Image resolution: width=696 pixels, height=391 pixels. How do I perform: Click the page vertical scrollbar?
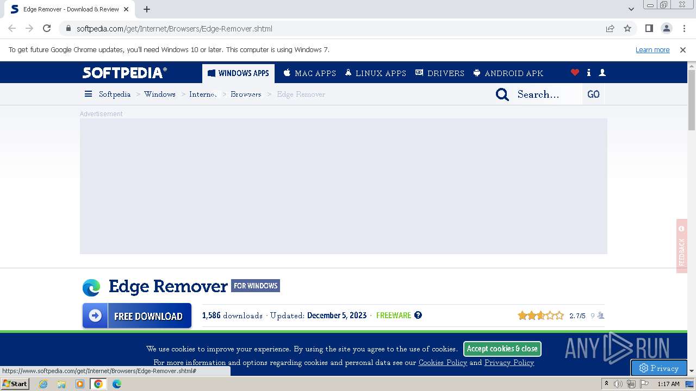pos(692,100)
